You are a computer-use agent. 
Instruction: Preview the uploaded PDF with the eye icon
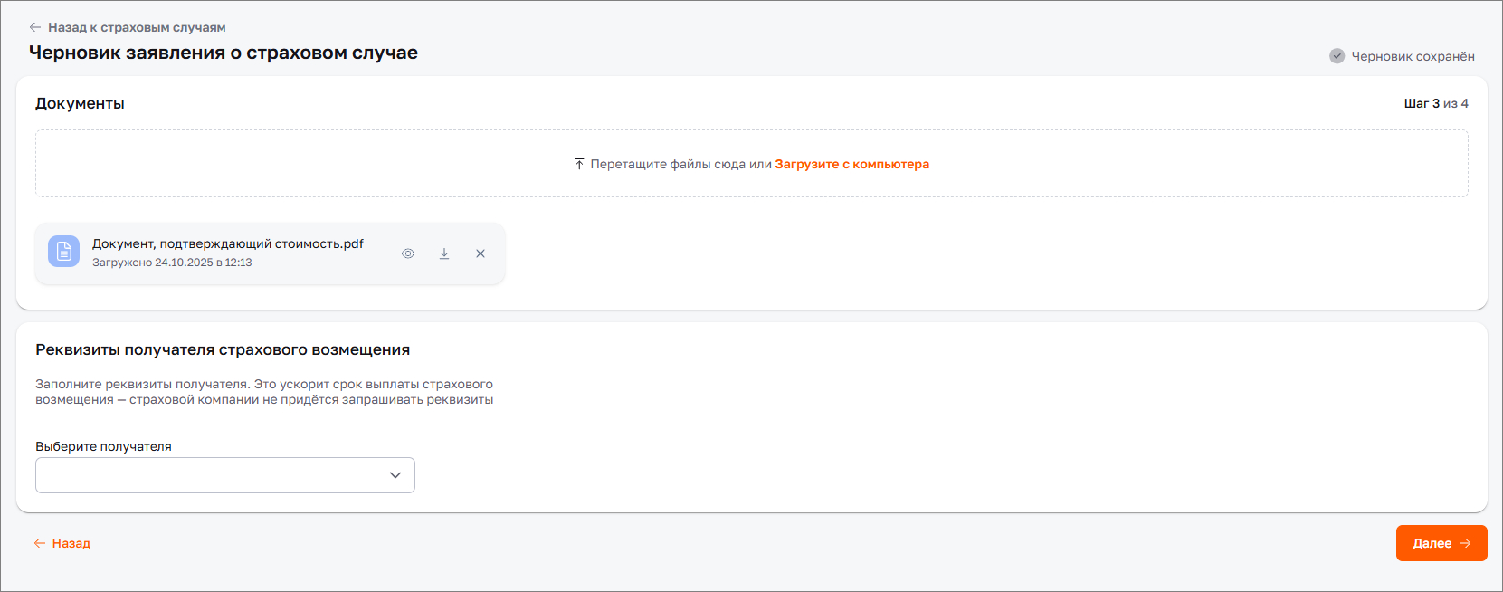[x=408, y=253]
